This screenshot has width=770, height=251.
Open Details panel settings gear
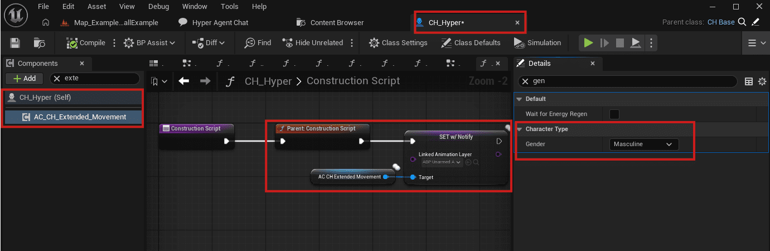click(x=762, y=81)
